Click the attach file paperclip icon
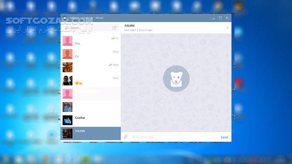The height and width of the screenshot is (164, 292). (126, 137)
